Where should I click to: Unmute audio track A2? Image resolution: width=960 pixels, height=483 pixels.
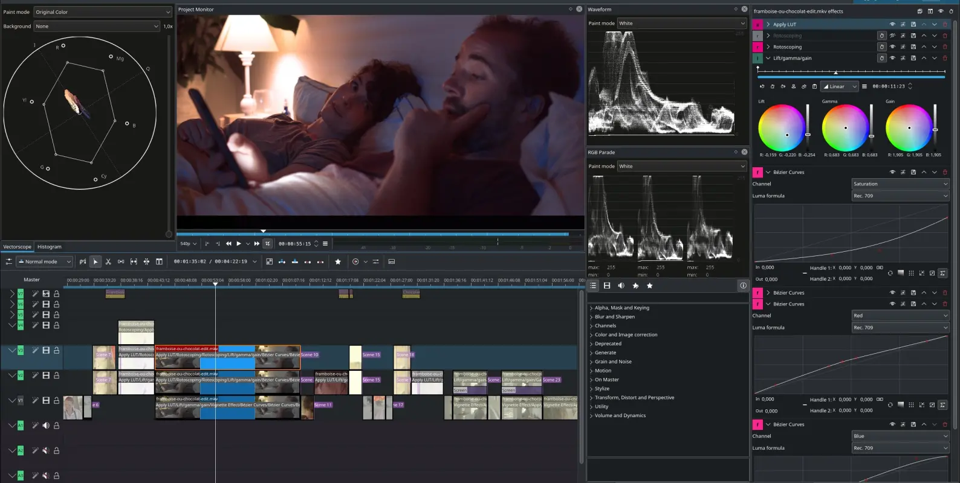pyautogui.click(x=46, y=450)
